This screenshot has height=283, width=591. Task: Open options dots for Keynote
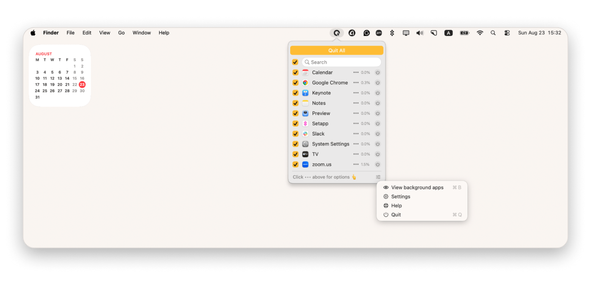coord(356,93)
